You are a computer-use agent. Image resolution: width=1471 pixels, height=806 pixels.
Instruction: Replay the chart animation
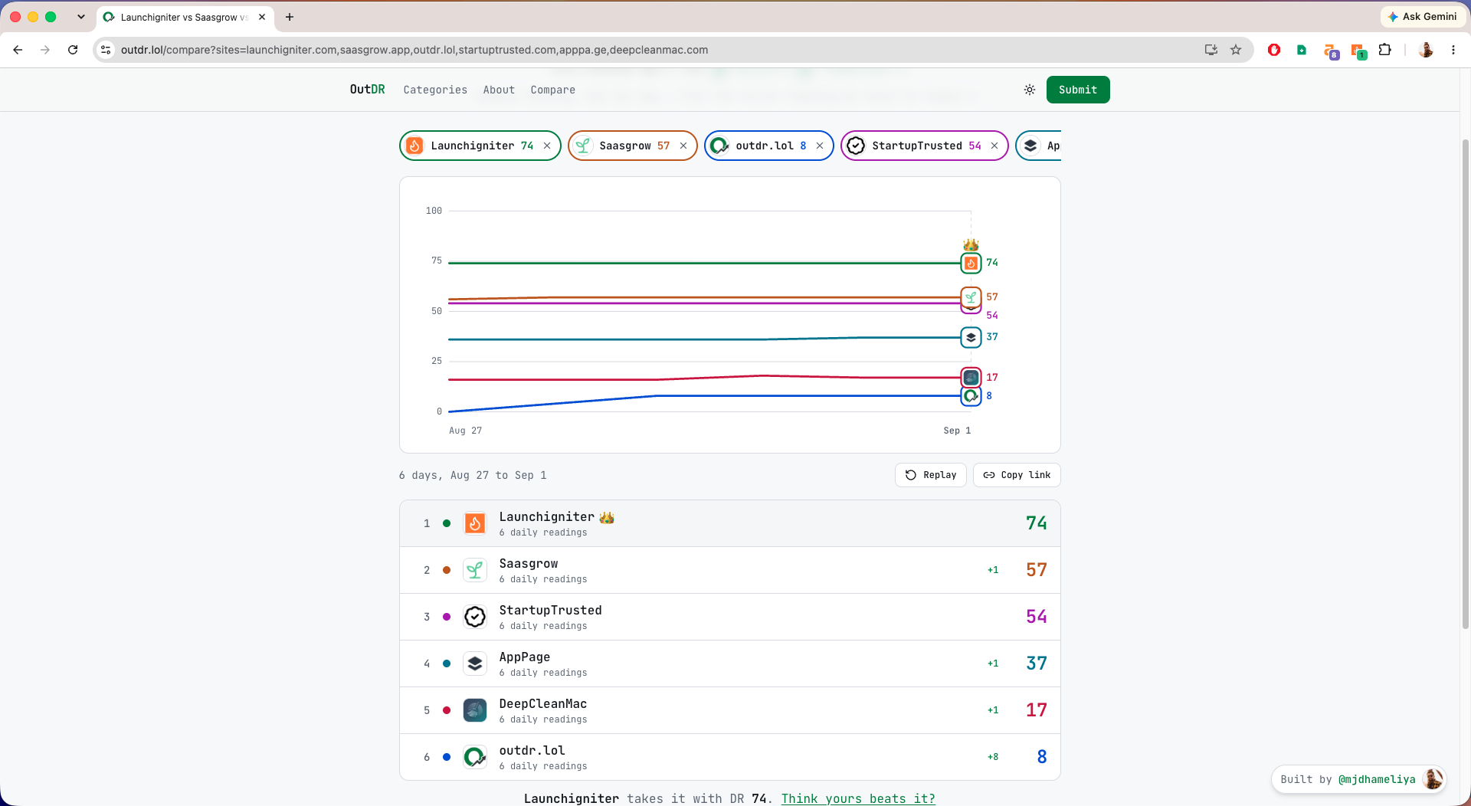(x=931, y=475)
